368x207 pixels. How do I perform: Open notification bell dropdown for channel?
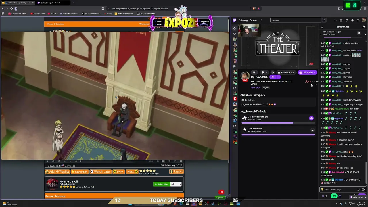(264, 72)
